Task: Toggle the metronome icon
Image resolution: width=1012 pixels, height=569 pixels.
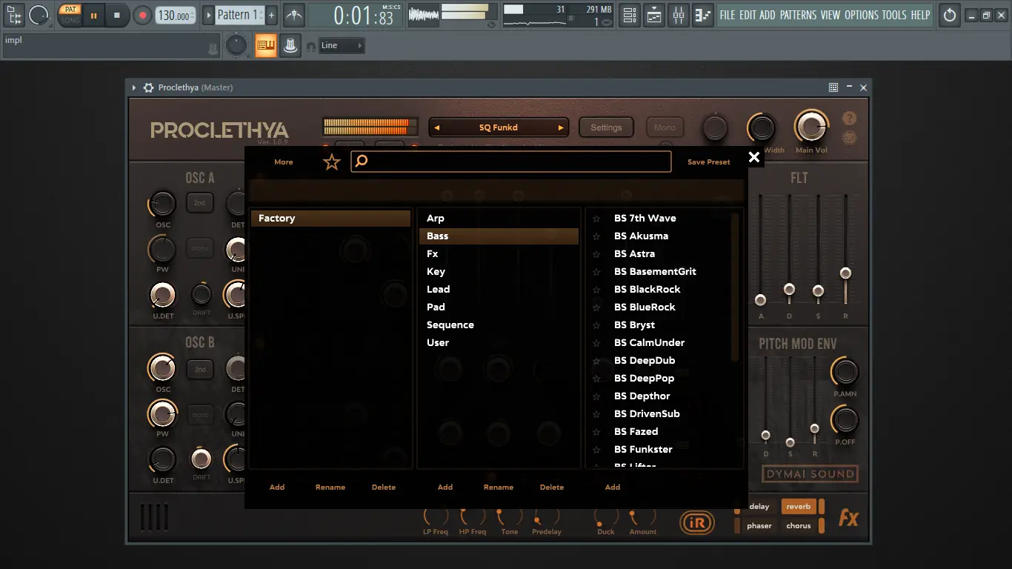Action: [294, 15]
